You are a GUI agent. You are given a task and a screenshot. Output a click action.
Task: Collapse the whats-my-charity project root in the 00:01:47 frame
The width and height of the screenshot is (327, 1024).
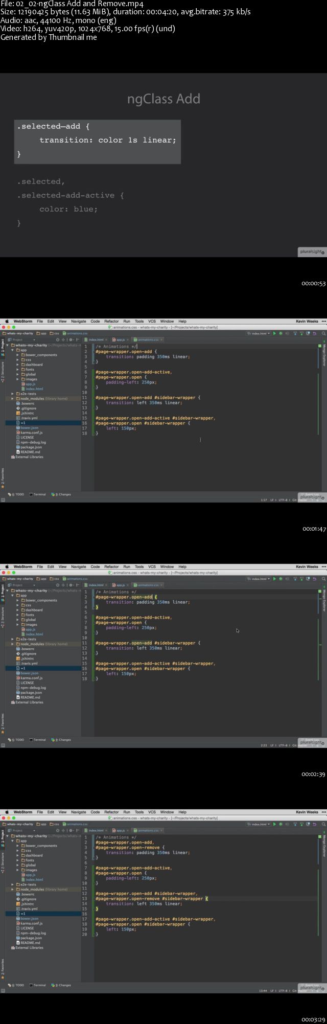8,345
